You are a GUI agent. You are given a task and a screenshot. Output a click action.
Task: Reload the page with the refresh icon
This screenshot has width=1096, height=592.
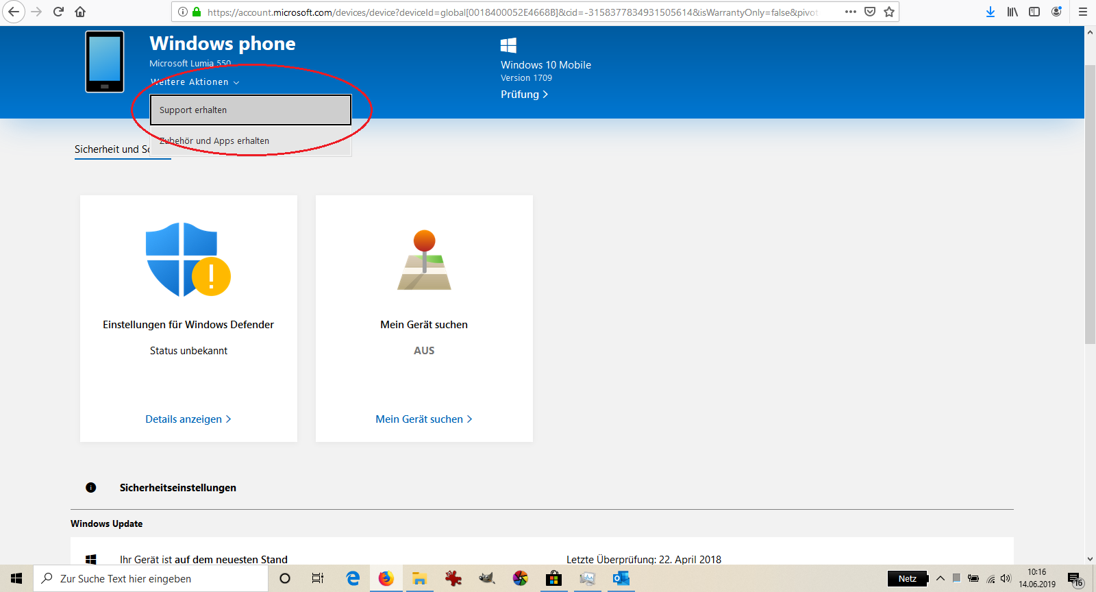pos(59,12)
